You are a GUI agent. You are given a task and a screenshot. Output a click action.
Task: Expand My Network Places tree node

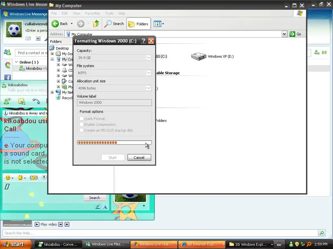[x=52, y=92]
